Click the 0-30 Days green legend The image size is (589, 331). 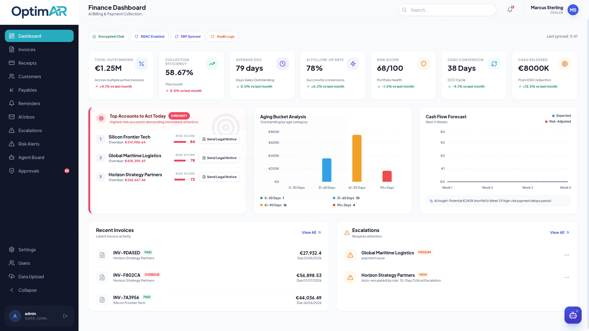[272, 198]
